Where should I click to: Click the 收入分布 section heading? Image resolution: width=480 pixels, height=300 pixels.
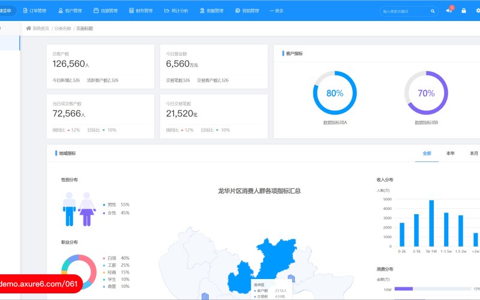click(385, 180)
